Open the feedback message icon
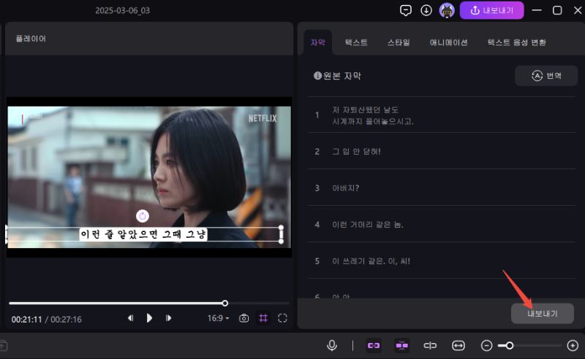The image size is (585, 359). click(x=406, y=10)
